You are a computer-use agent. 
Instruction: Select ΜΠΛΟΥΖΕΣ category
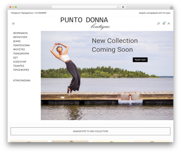pos(20,37)
